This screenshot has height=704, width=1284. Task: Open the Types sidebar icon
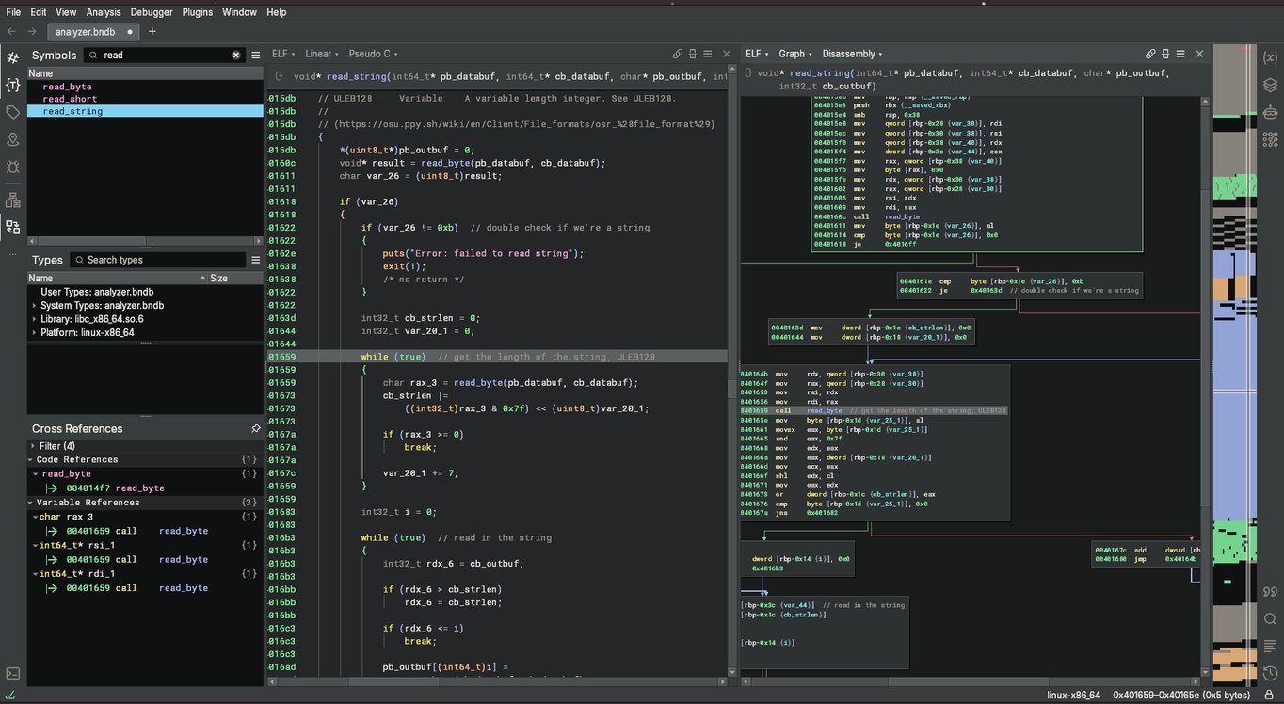[x=13, y=85]
